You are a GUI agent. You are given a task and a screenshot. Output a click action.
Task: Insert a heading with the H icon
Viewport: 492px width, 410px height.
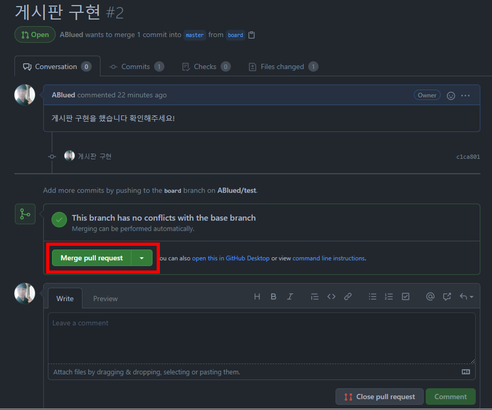(257, 297)
